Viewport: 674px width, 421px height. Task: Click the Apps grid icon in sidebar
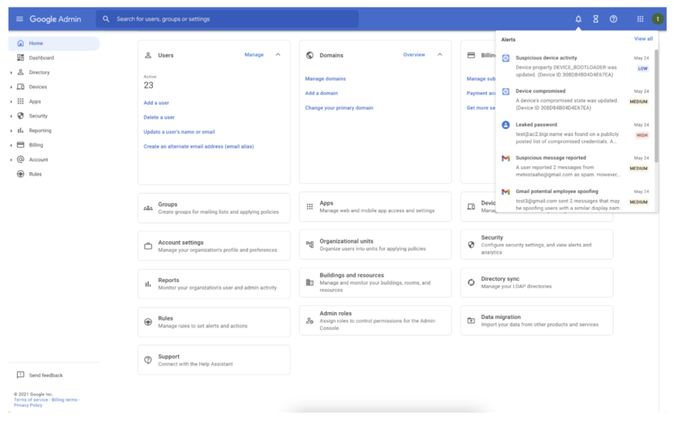tap(20, 102)
